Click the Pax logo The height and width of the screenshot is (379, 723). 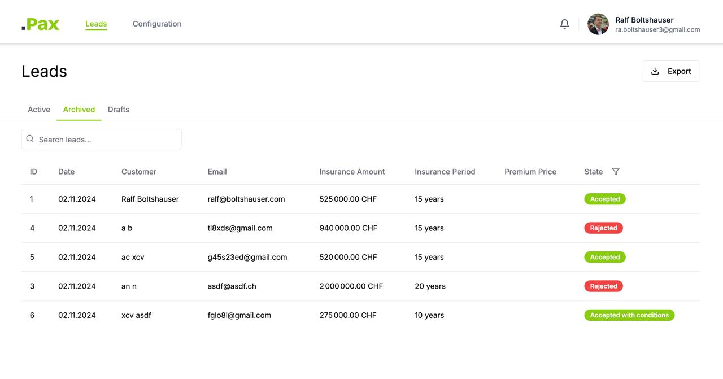41,24
